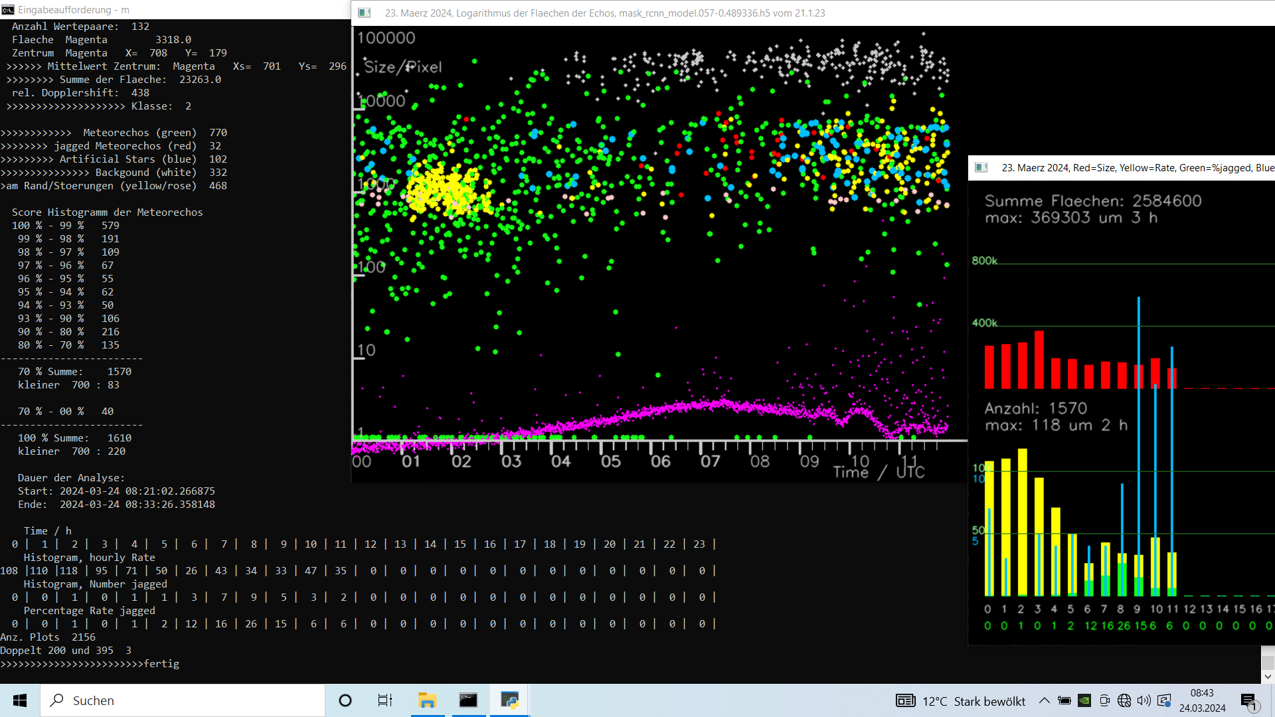Open the News and interests widget icon
1275x717 pixels.
(x=906, y=700)
